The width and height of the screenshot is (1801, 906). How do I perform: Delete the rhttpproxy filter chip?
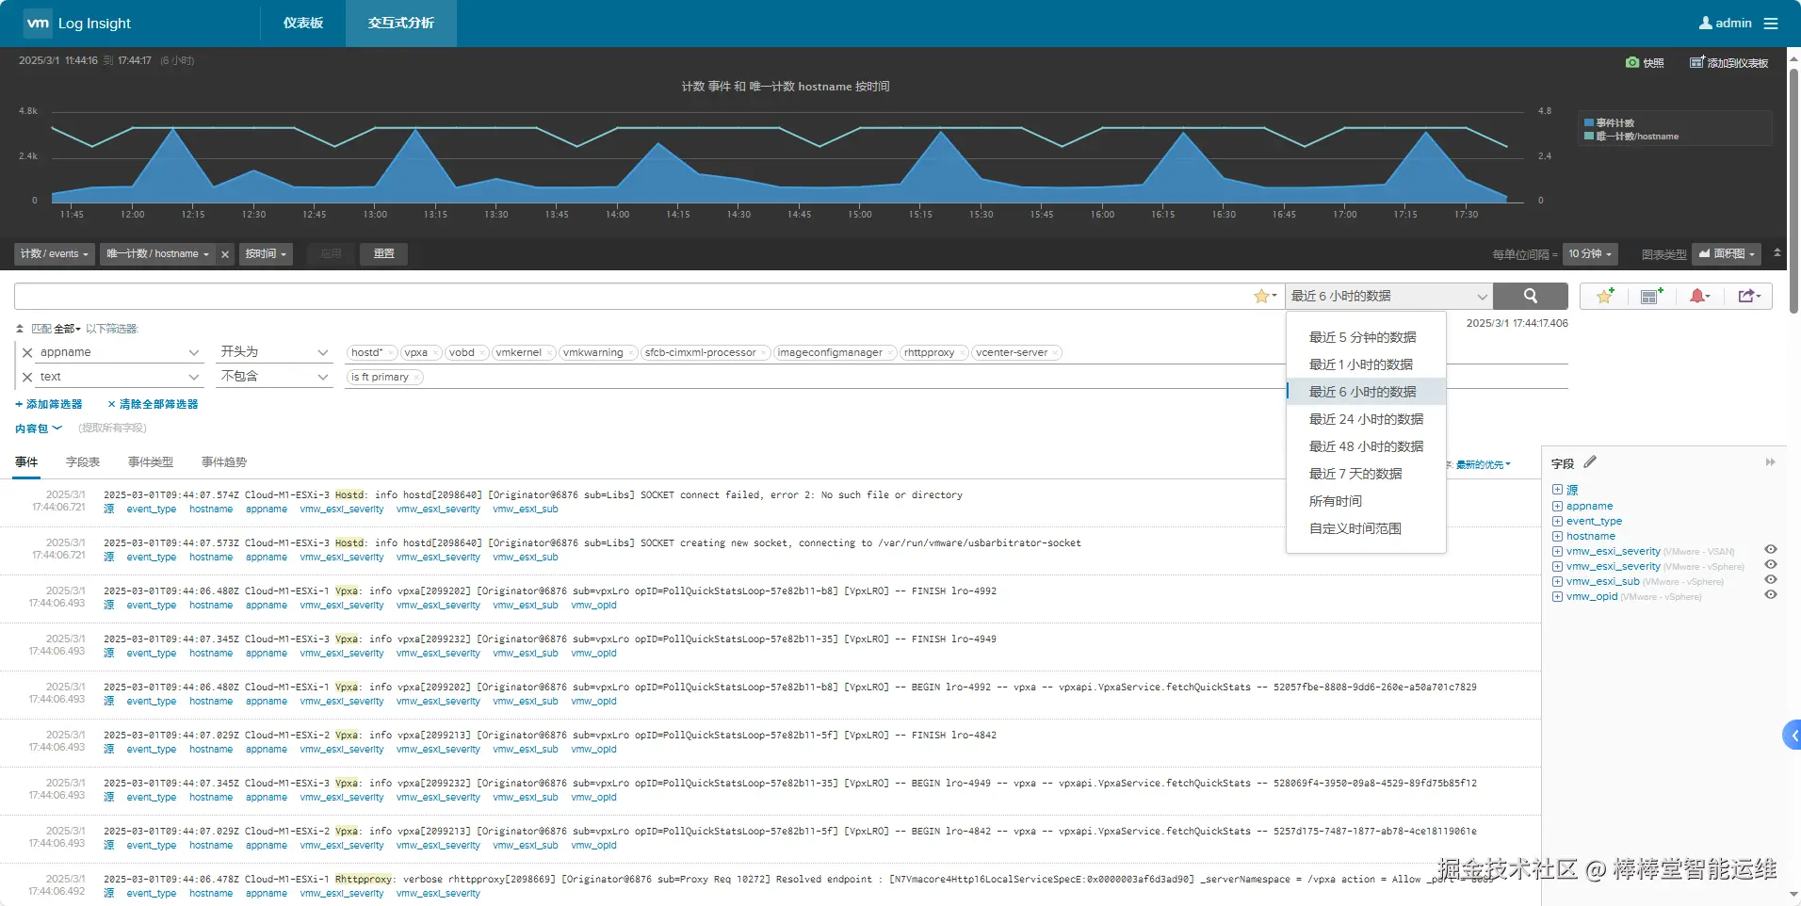(x=964, y=353)
